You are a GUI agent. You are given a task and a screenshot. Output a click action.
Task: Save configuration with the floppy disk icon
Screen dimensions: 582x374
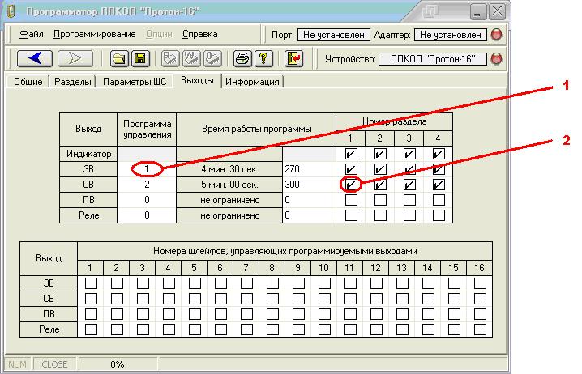(x=140, y=58)
